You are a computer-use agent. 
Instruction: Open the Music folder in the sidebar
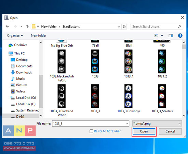(18, 79)
